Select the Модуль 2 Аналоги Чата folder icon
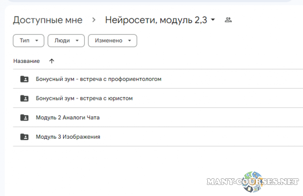 click(25, 118)
